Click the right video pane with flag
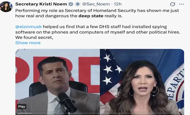The image size is (190, 115). pyautogui.click(x=142, y=82)
